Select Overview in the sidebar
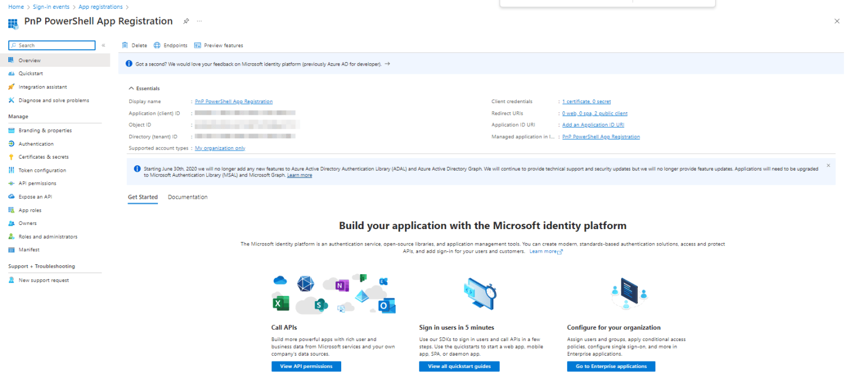 55,60
